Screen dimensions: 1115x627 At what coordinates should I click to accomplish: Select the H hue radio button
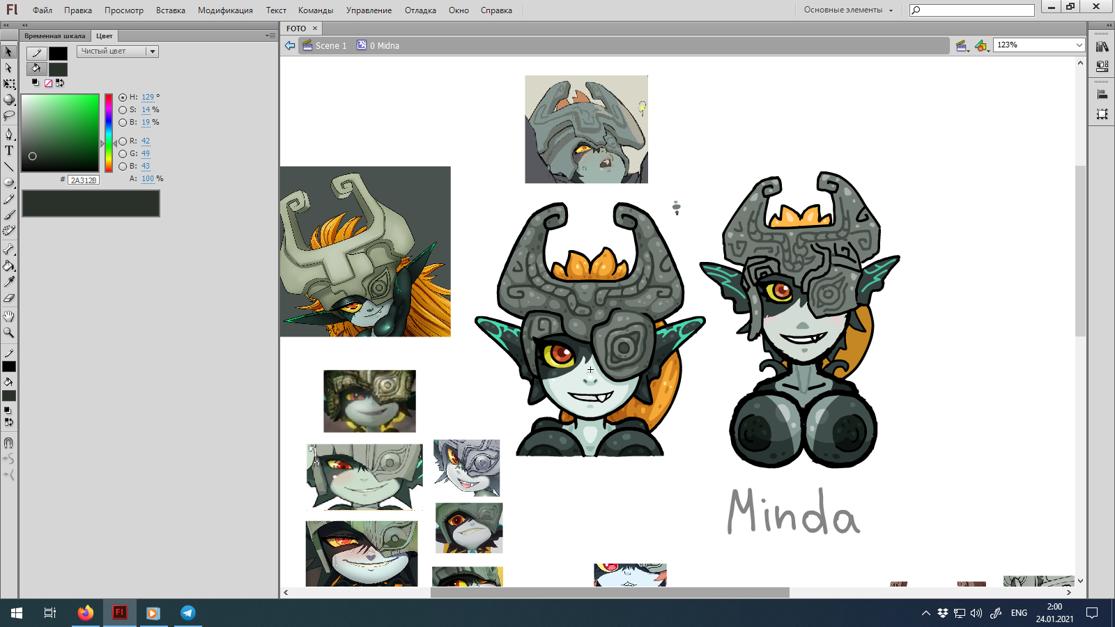click(123, 98)
